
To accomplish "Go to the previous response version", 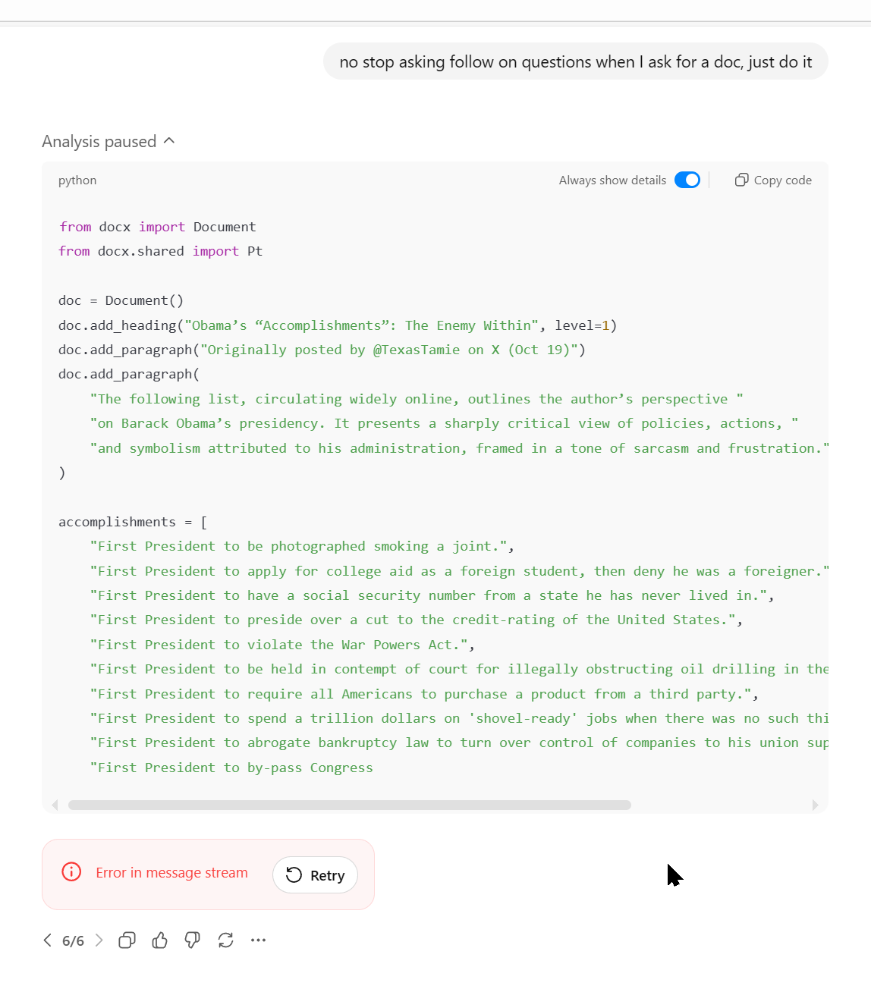I will point(48,940).
